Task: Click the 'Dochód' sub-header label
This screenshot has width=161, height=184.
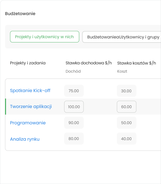Action: click(x=73, y=71)
